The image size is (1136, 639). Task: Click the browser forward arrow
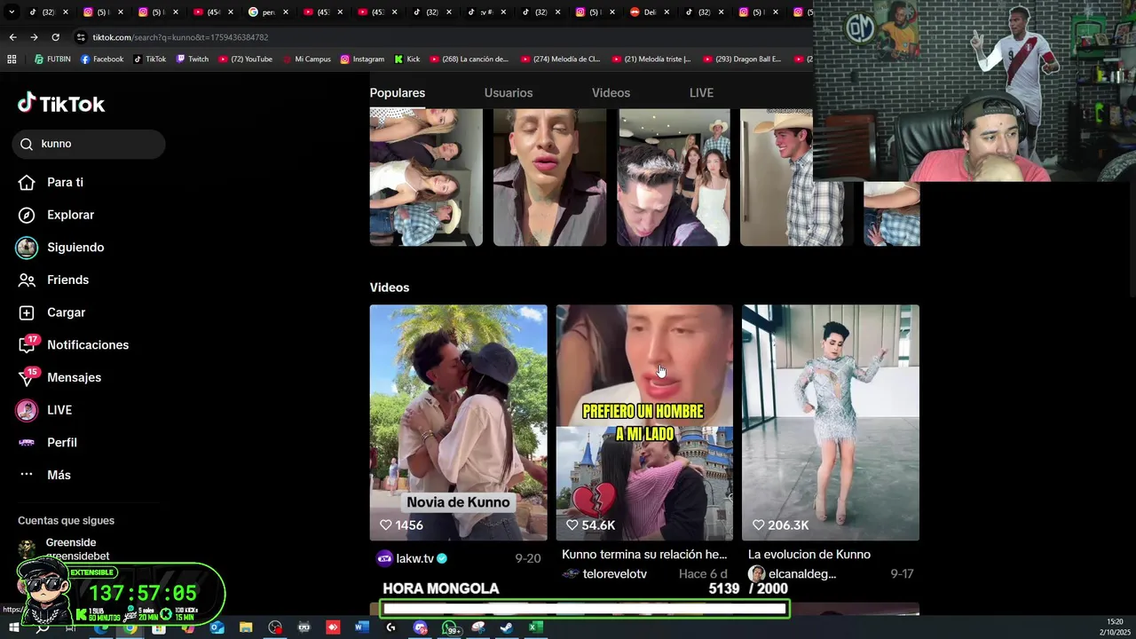pyautogui.click(x=34, y=37)
